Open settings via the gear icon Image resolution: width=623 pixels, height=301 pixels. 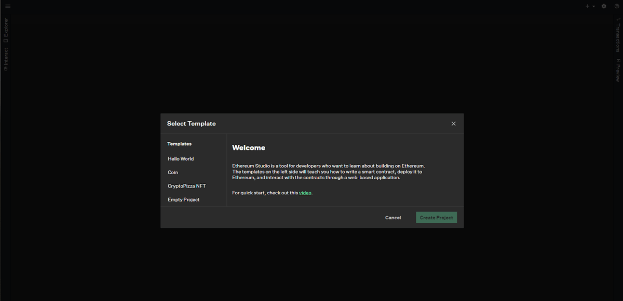(x=604, y=6)
